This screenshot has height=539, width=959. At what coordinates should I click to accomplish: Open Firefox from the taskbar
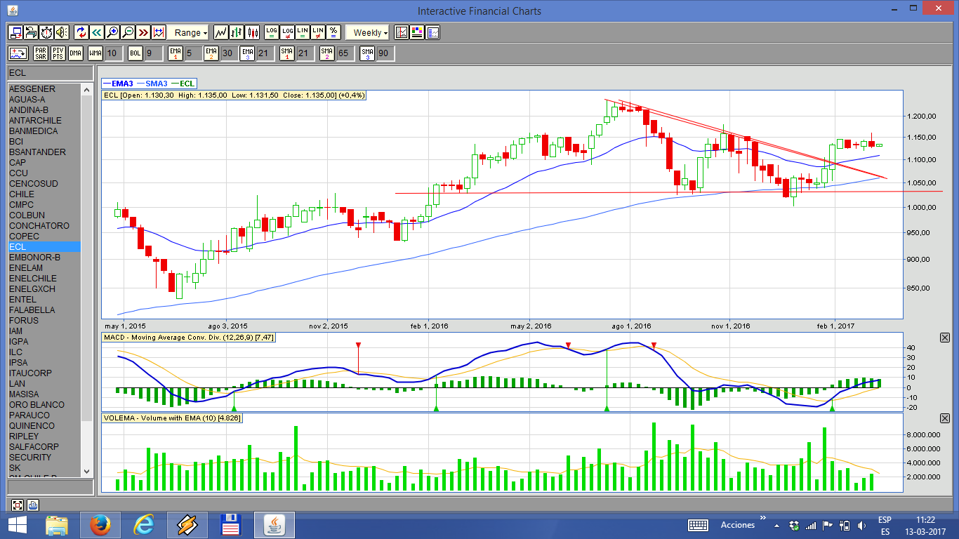pyautogui.click(x=100, y=524)
